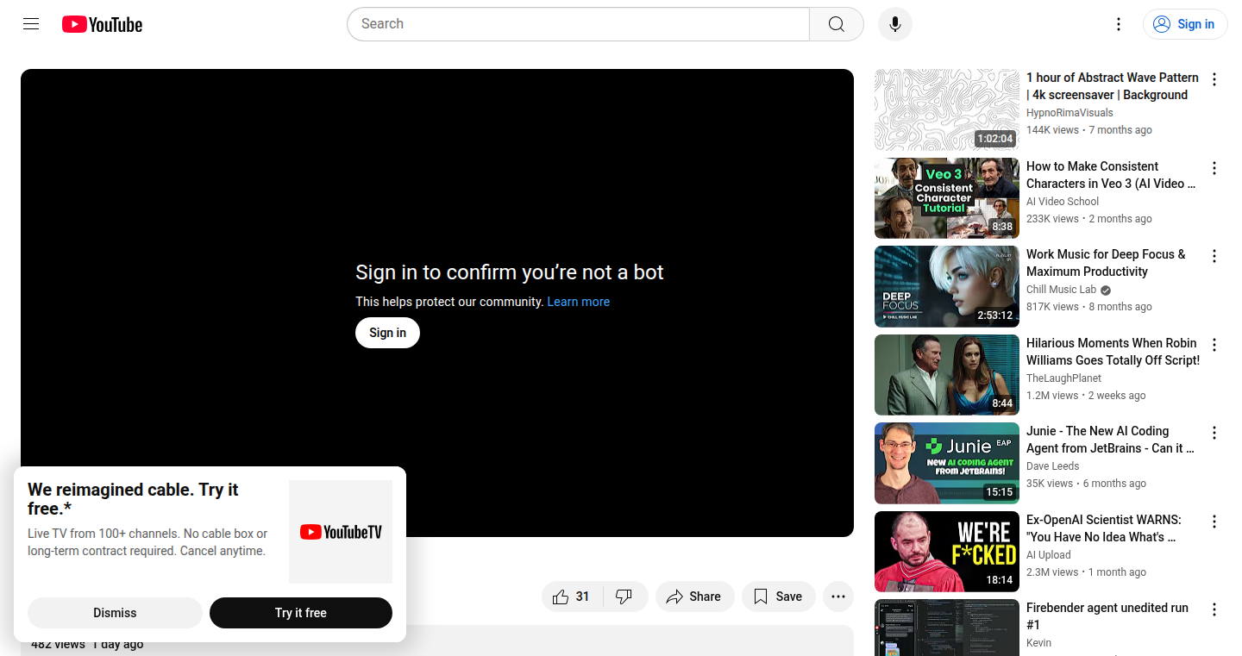Open the Abstract Wave Pattern thumbnail

pyautogui.click(x=947, y=109)
